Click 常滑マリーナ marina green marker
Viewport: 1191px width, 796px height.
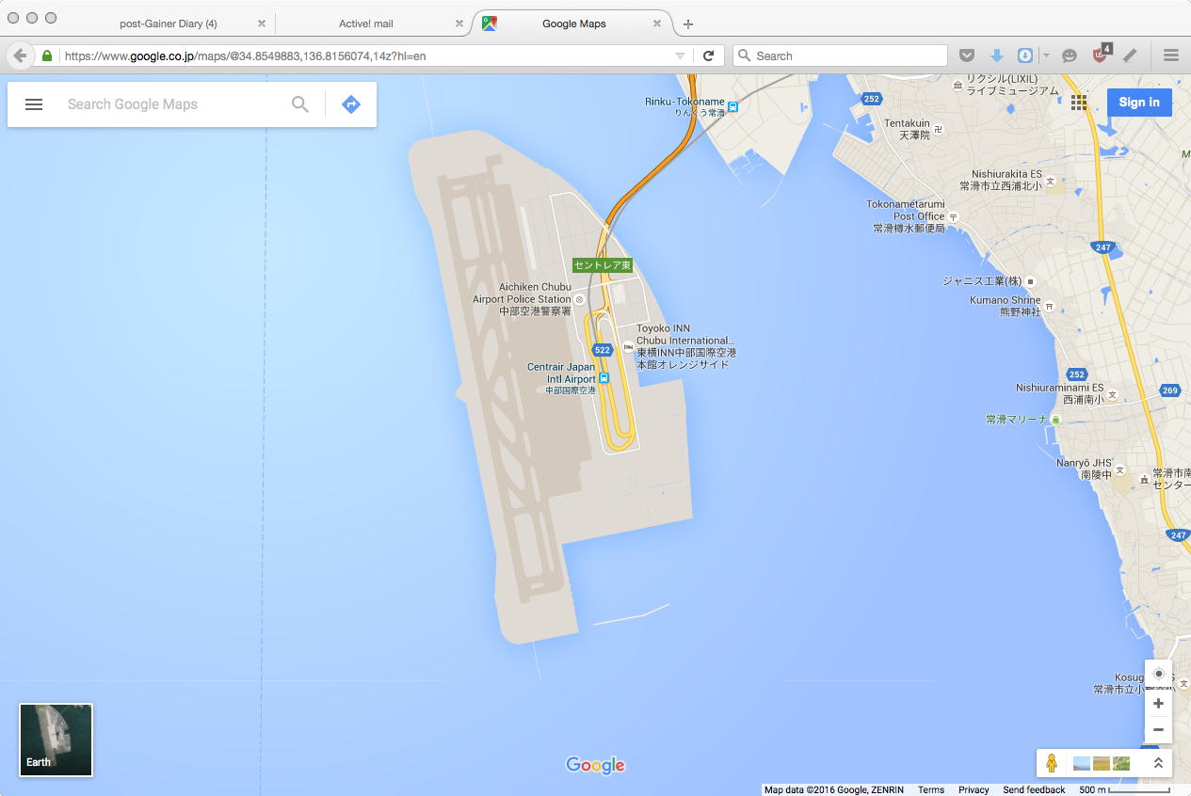[x=1056, y=420]
